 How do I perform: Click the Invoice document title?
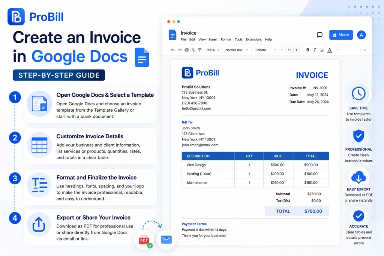point(189,33)
